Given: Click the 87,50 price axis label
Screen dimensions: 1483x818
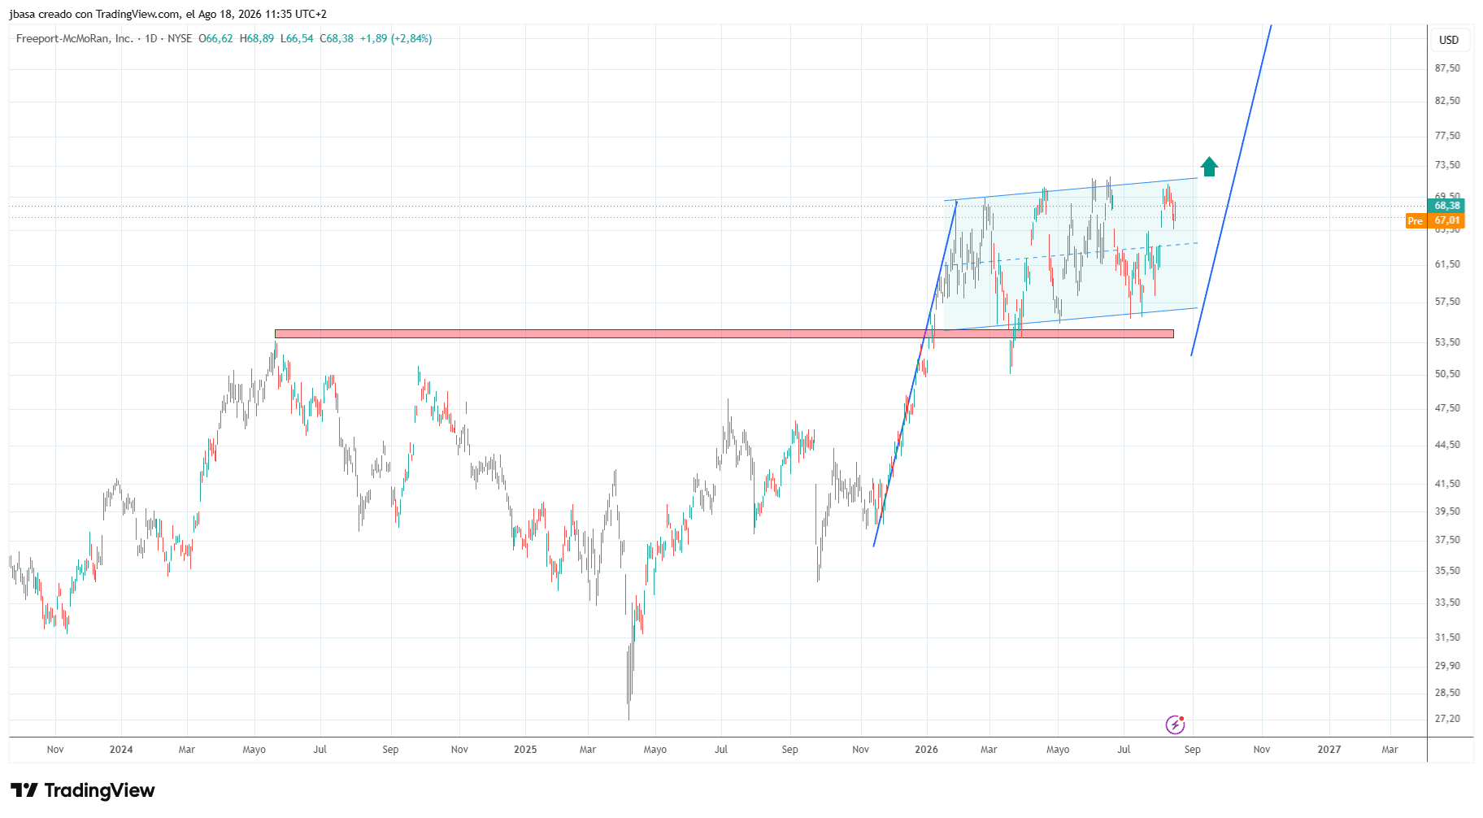Looking at the screenshot, I should (1447, 68).
